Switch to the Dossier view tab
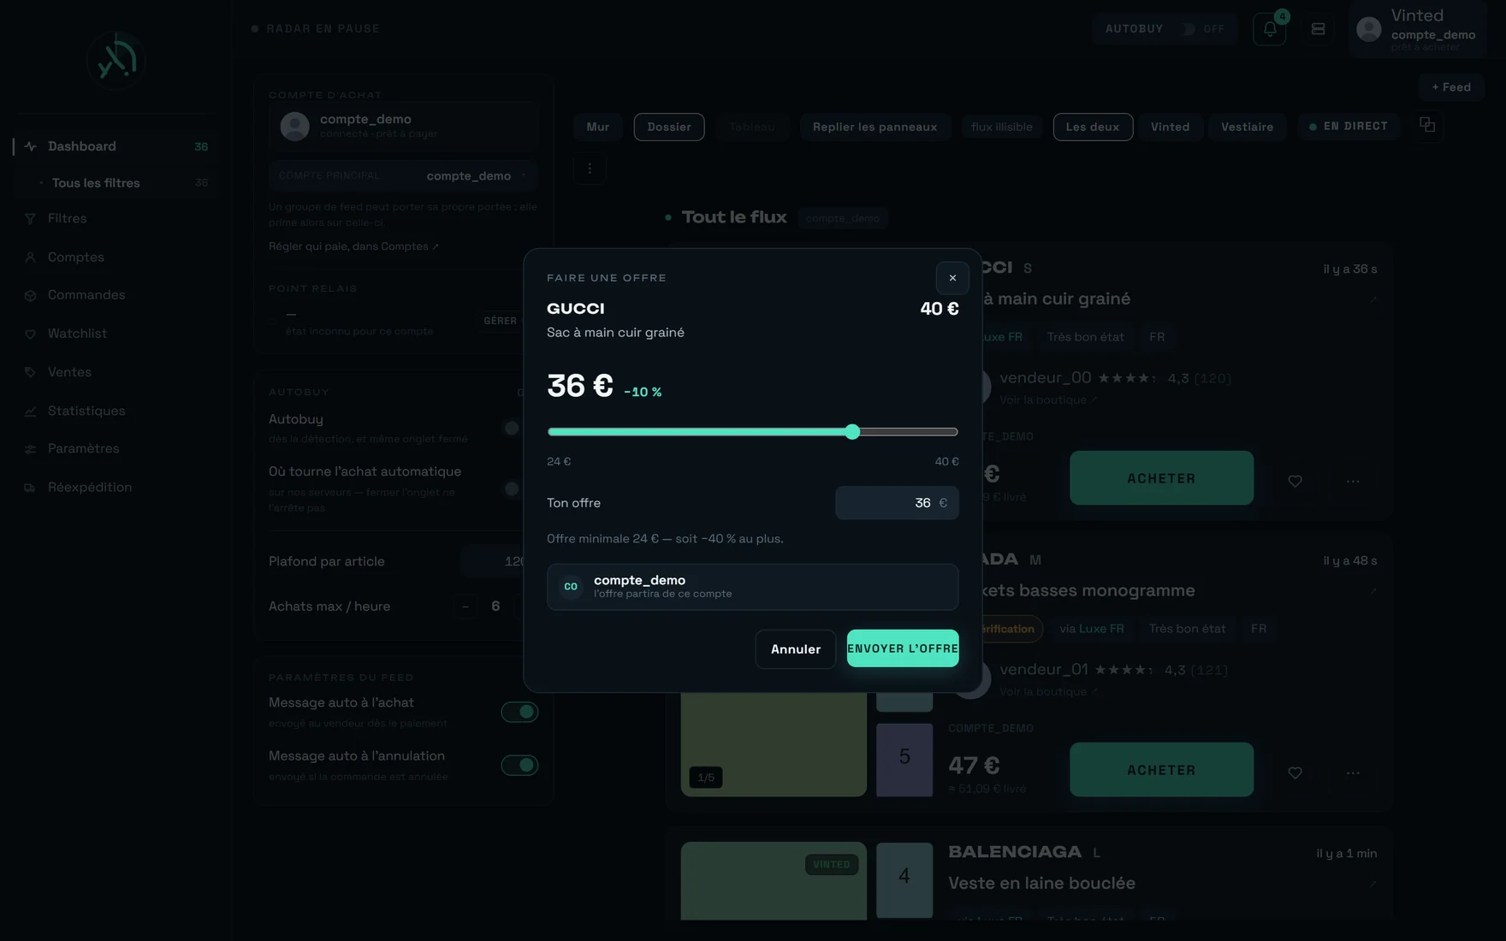This screenshot has width=1506, height=941. (x=669, y=127)
